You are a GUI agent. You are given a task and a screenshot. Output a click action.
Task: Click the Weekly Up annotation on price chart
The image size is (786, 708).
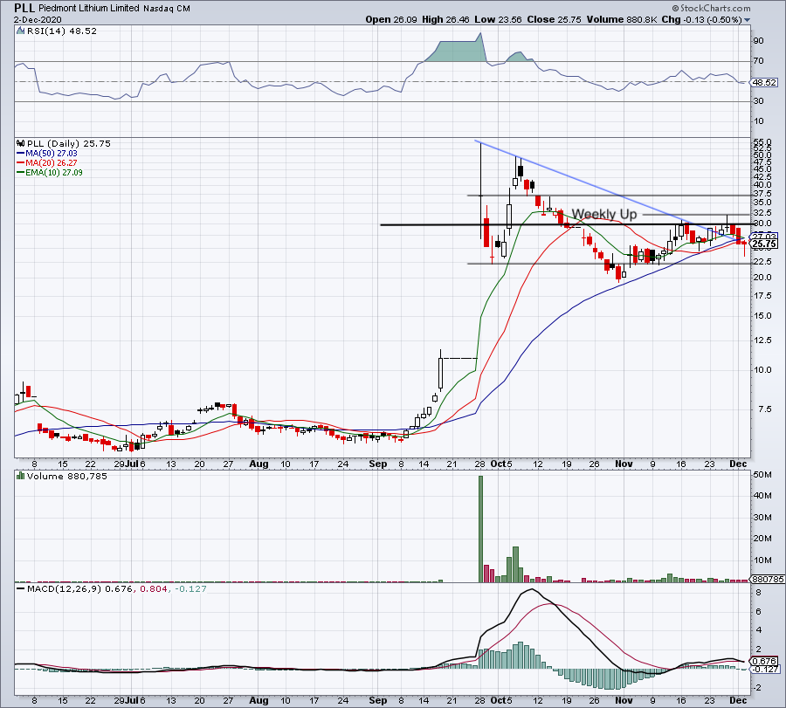[x=604, y=214]
